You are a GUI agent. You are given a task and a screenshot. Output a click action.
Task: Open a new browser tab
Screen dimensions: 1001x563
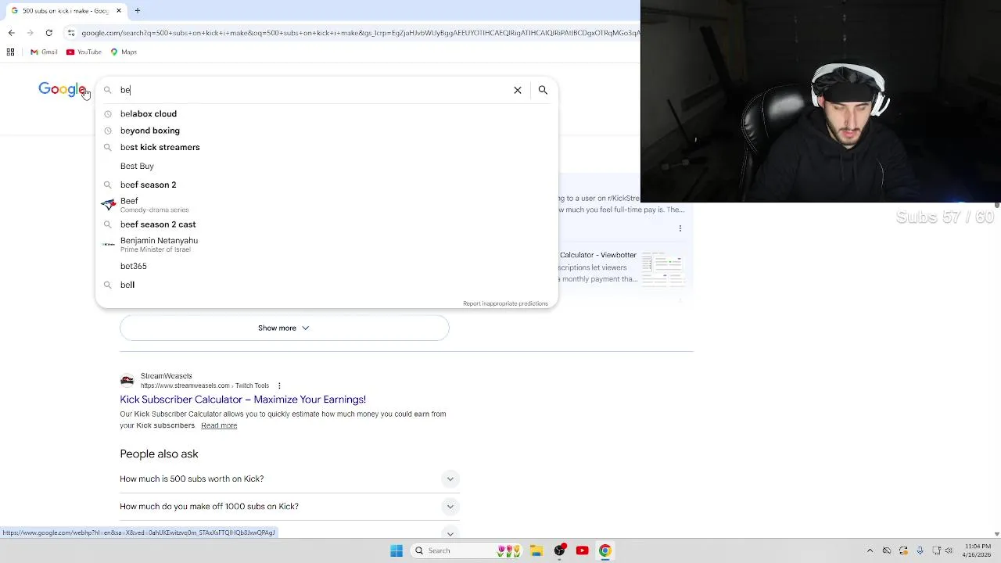(137, 11)
